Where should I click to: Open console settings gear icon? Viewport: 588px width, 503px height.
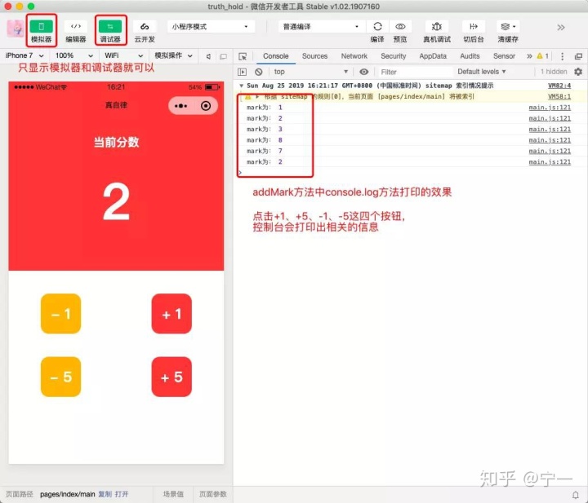pos(578,72)
